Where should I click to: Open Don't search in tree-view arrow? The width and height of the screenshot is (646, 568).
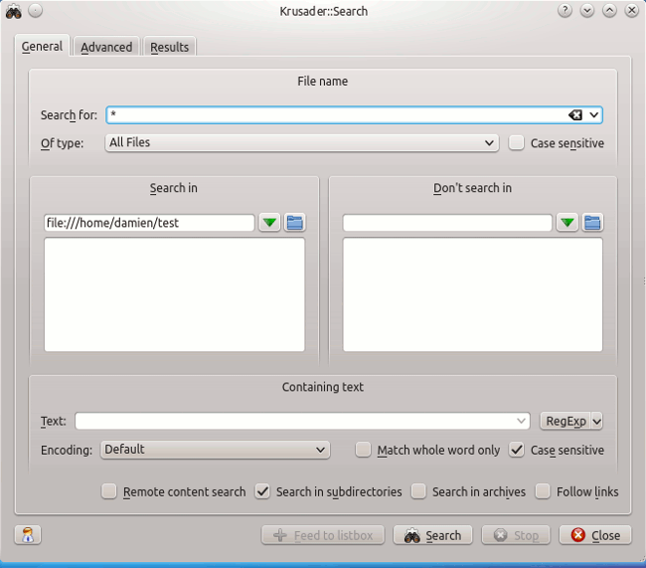(x=567, y=223)
